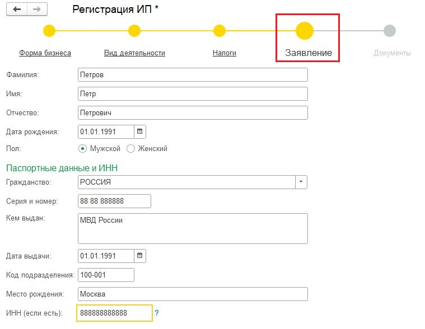
Task: Open the Вид деятельности step link
Action: (134, 53)
